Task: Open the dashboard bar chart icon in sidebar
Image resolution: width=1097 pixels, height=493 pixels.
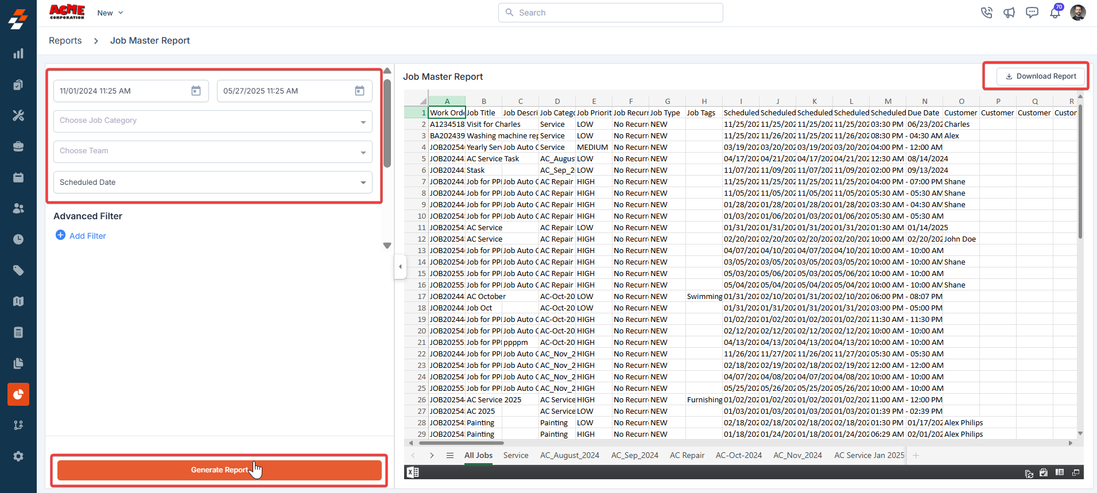Action: click(18, 53)
